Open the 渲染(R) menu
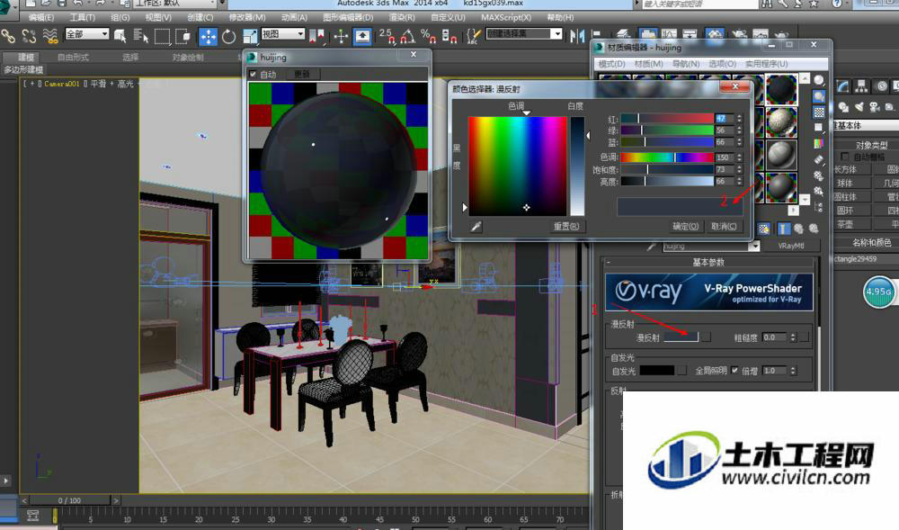Image resolution: width=899 pixels, height=530 pixels. coord(402,18)
